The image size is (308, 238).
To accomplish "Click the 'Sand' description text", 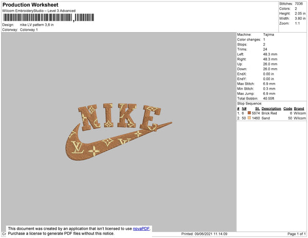I will [x=265, y=118].
